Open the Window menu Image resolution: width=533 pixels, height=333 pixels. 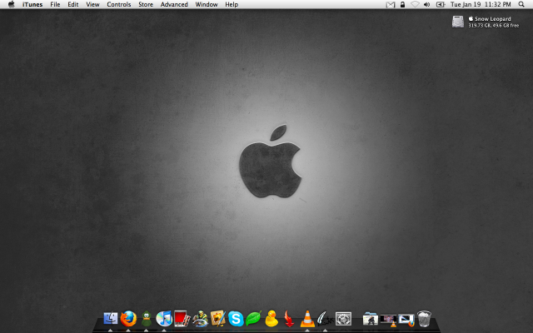207,4
